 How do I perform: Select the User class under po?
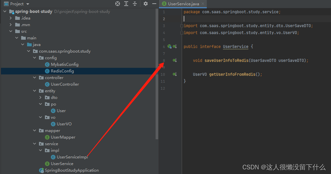[x=61, y=111]
